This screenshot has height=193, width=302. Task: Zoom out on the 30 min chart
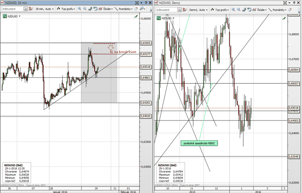click(x=85, y=9)
